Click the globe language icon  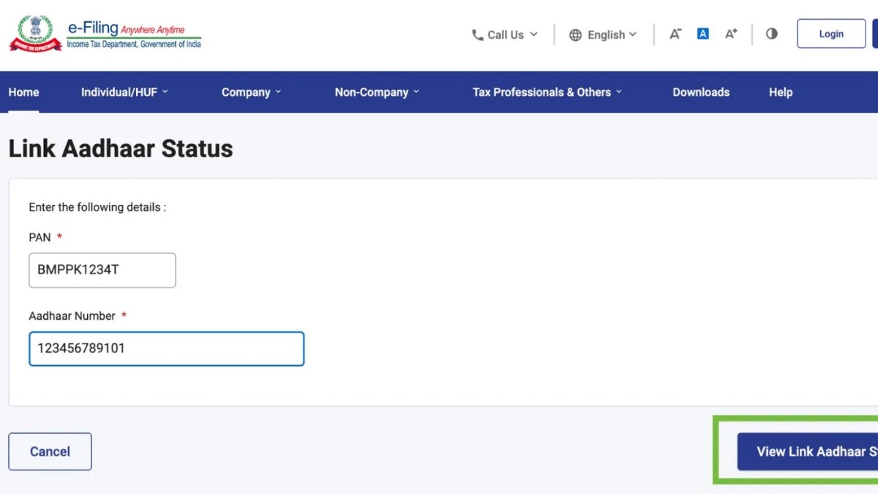pyautogui.click(x=576, y=34)
